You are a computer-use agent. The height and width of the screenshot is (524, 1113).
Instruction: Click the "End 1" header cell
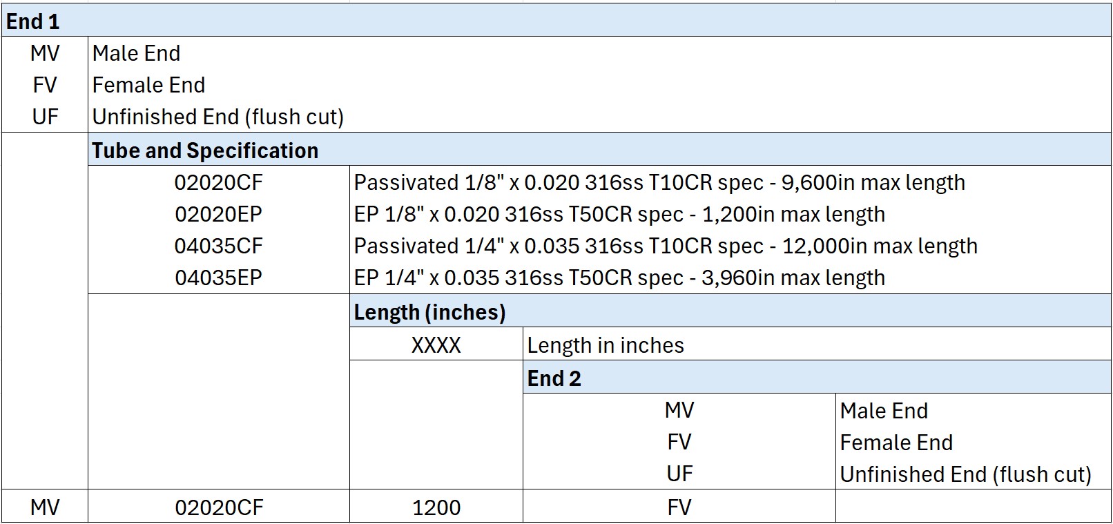(x=33, y=21)
